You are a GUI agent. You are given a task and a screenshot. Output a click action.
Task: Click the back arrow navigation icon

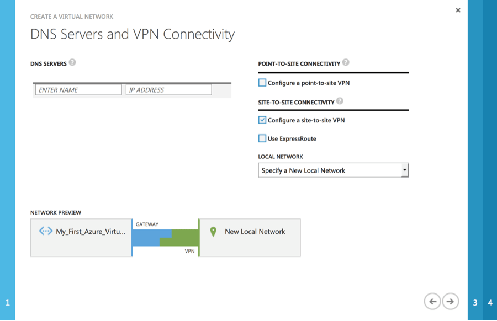[433, 301]
